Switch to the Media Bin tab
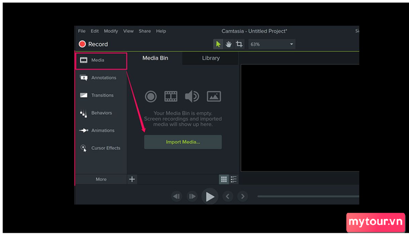This screenshot has width=409, height=237. point(155,59)
